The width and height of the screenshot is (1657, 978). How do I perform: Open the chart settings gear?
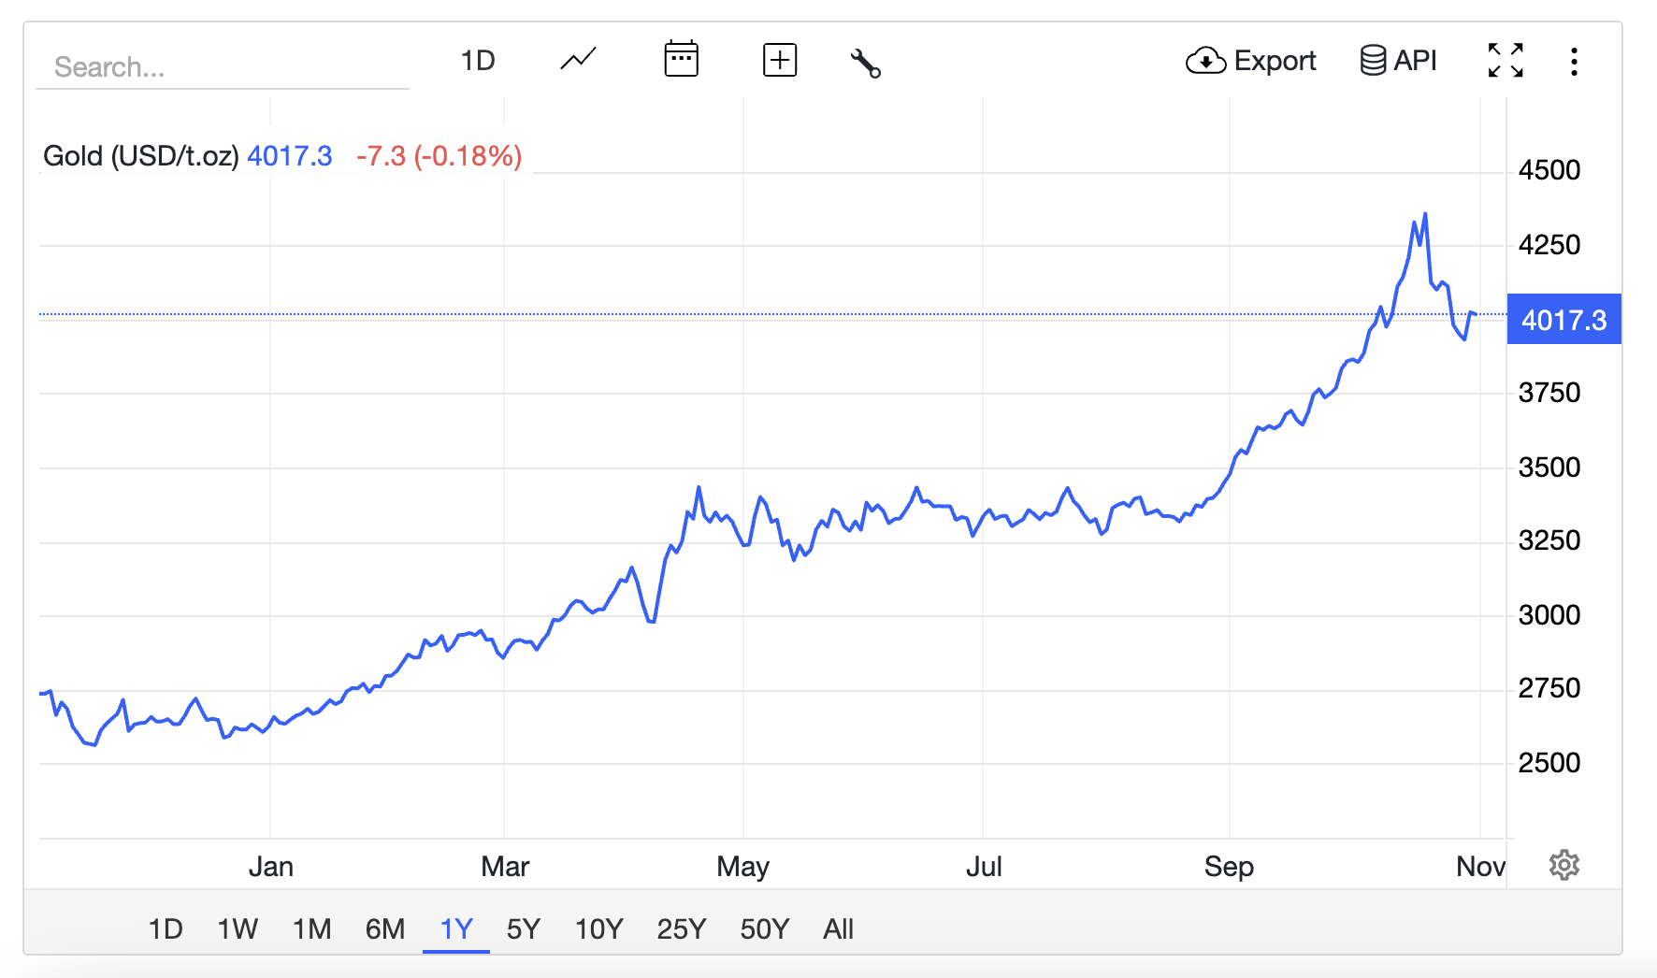tap(1563, 864)
